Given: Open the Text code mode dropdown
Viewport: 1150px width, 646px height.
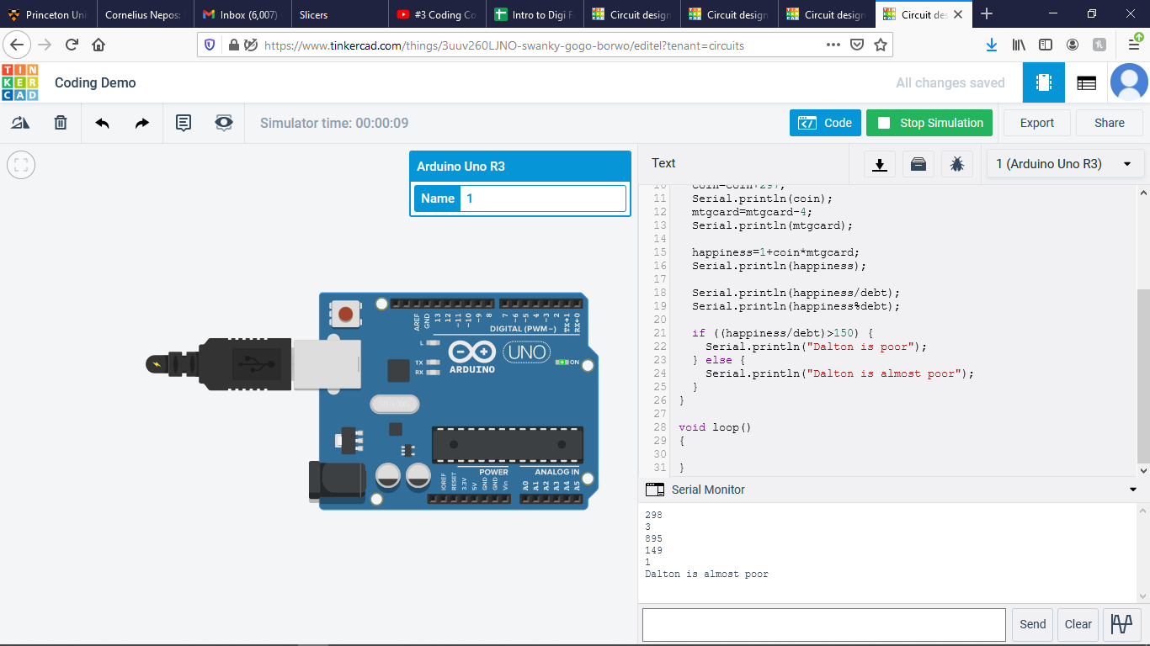Looking at the screenshot, I should click(663, 163).
